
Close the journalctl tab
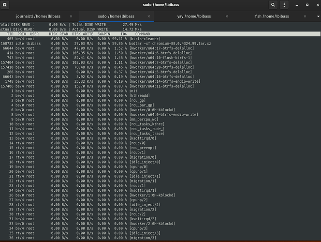pyautogui.click(x=71, y=16)
